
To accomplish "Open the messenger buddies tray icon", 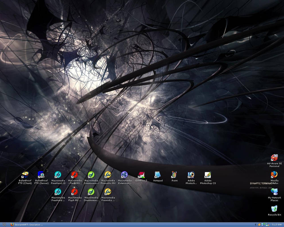I will click(267, 225).
